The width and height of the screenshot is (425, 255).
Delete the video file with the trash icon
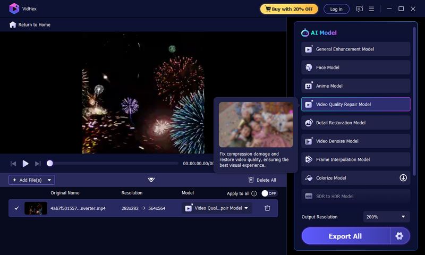coord(267,208)
